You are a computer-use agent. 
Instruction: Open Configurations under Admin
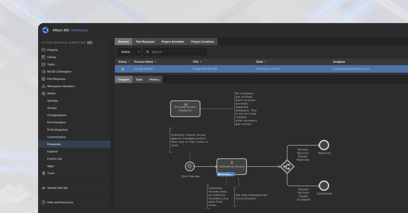[57, 115]
